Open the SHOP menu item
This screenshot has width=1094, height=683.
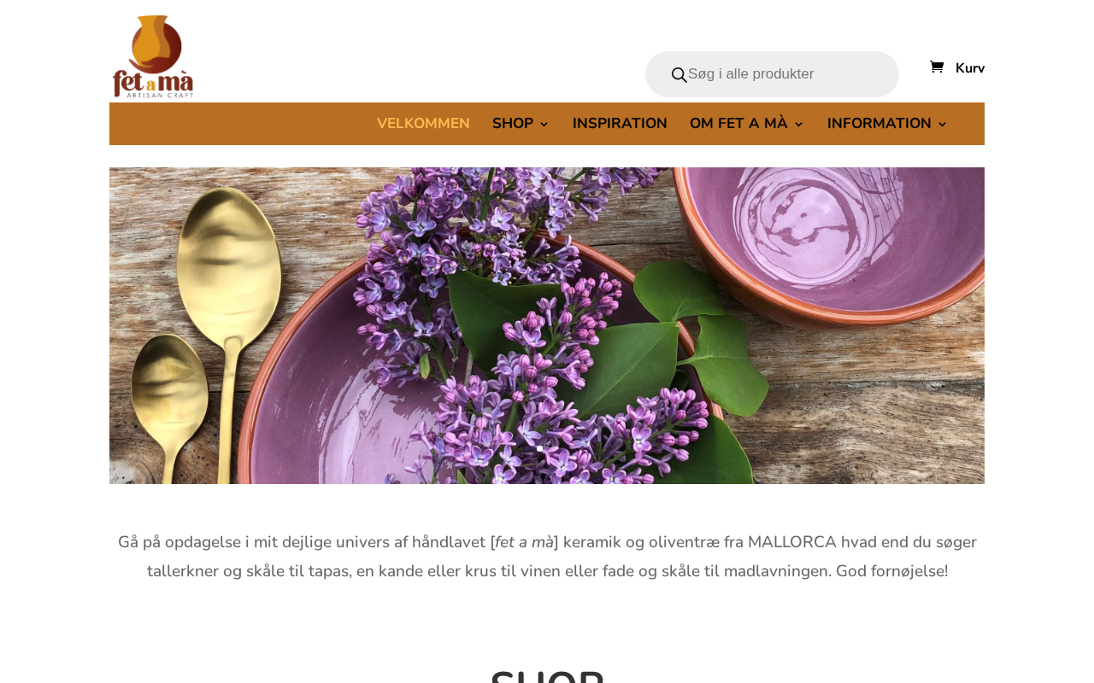pos(513,124)
